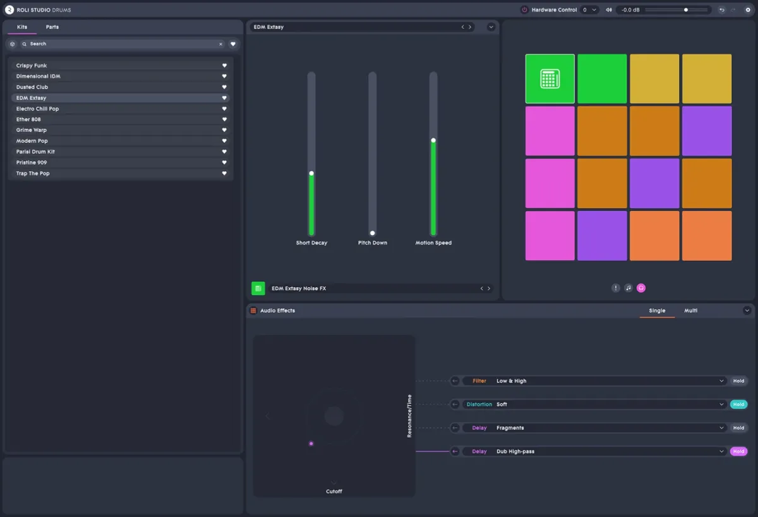Switch to the Parts tab
The image size is (758, 517).
coord(52,27)
